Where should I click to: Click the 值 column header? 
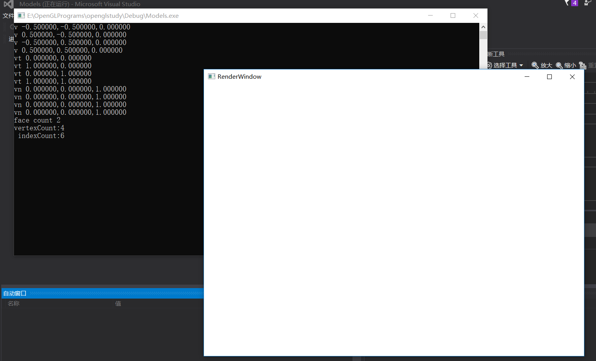click(118, 304)
